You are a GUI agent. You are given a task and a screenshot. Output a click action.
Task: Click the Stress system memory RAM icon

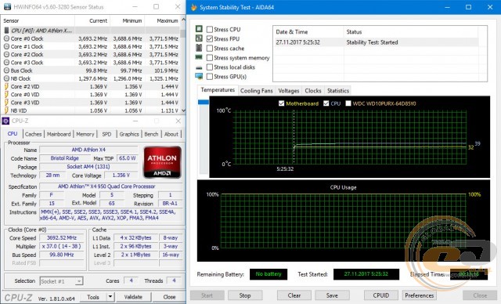point(199,57)
